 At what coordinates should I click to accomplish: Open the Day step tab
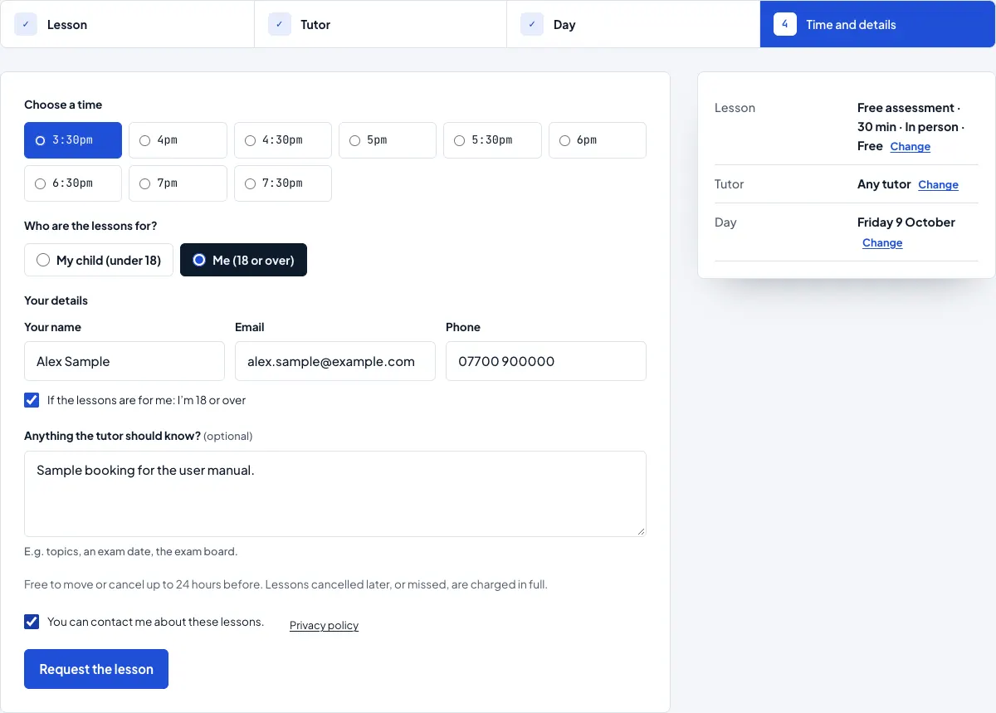pos(633,24)
